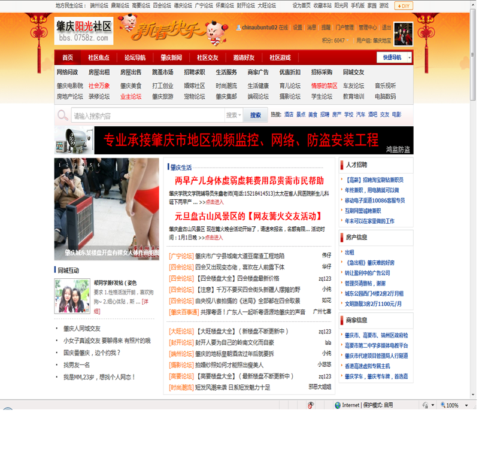The height and width of the screenshot is (465, 479).
Task: Open the 消息 messages link
Action: pyautogui.click(x=311, y=28)
